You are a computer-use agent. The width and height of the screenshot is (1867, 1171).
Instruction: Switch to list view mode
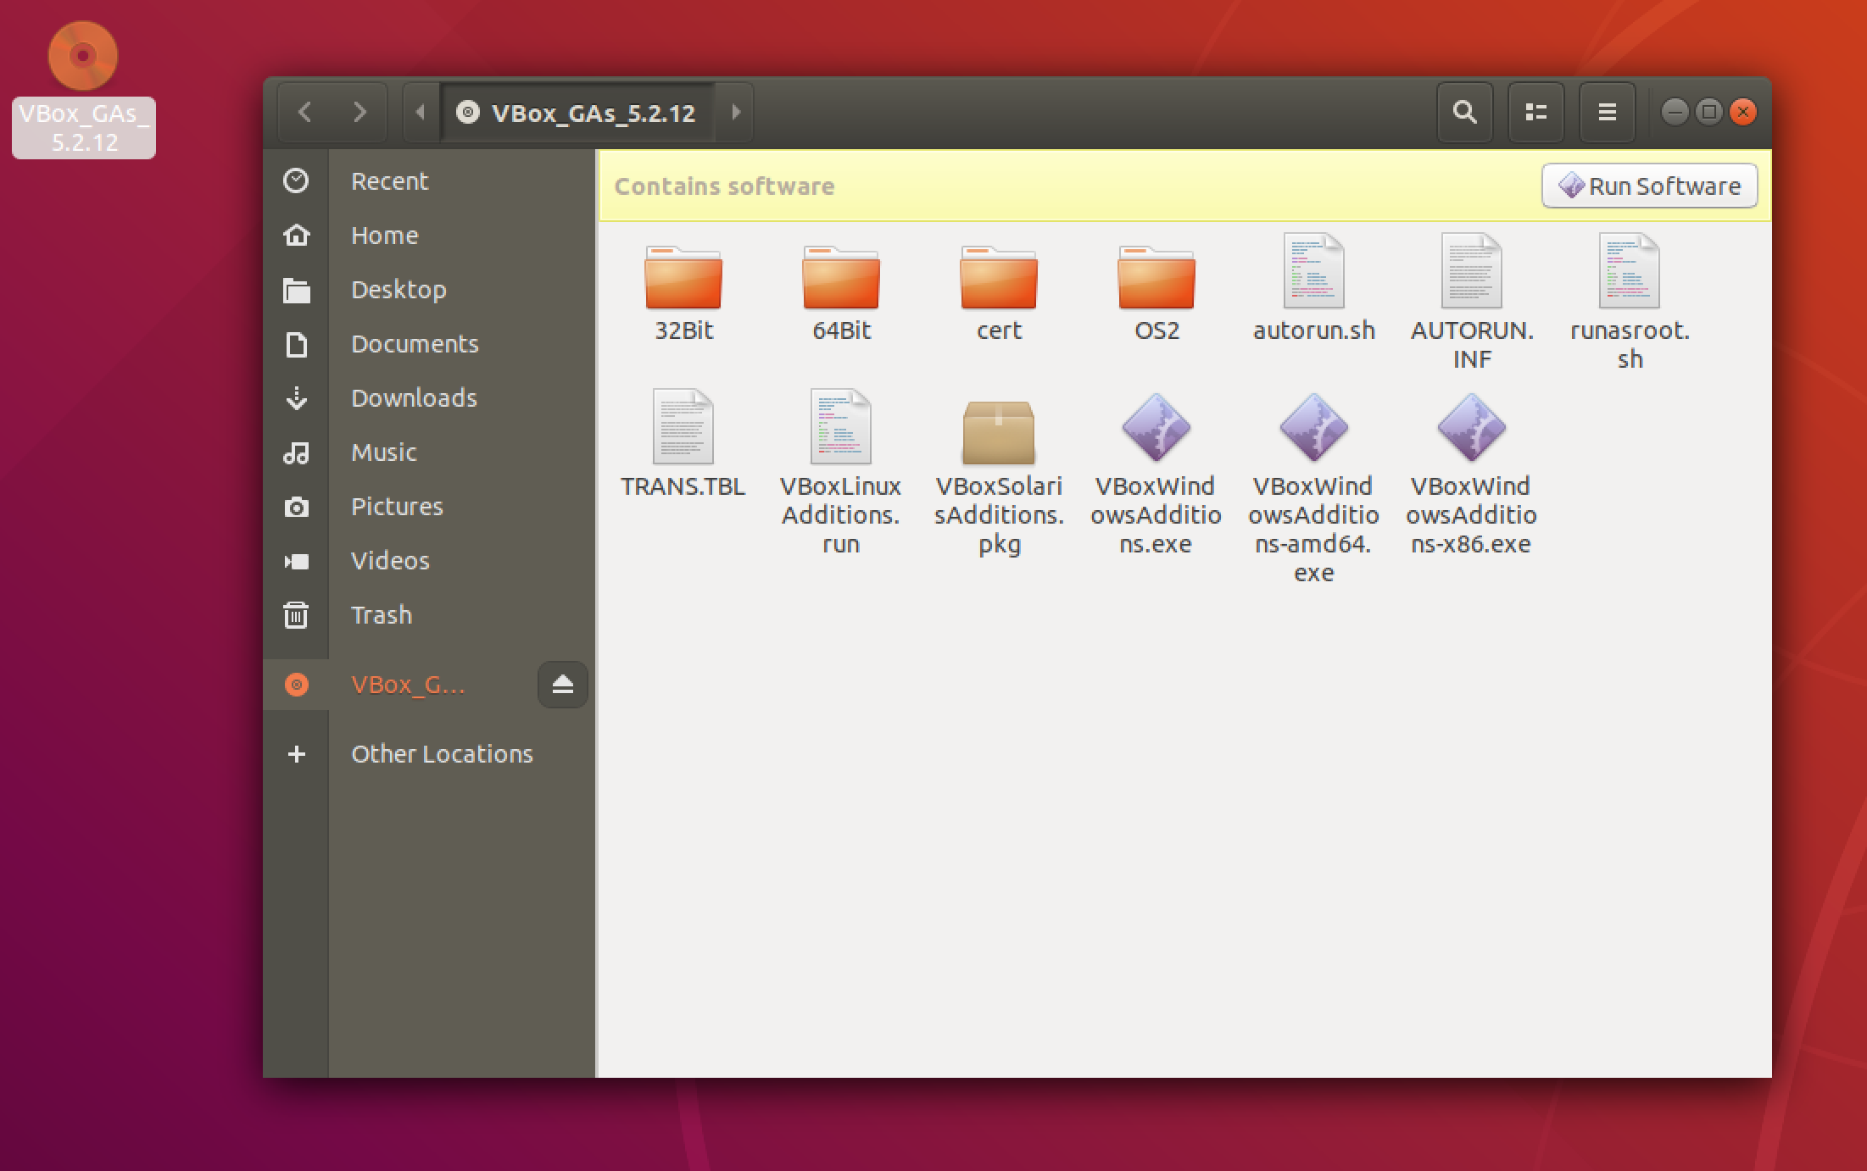pos(1536,112)
